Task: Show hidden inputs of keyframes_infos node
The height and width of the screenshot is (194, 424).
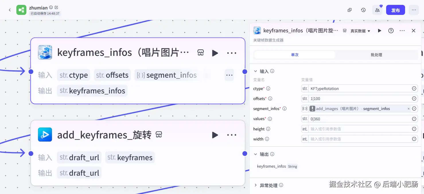Action: (x=229, y=75)
